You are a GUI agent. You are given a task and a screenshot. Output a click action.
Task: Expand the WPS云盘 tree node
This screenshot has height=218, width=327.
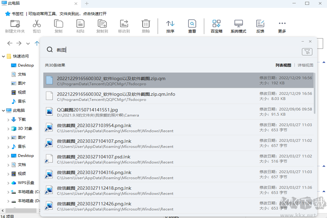click(x=9, y=183)
